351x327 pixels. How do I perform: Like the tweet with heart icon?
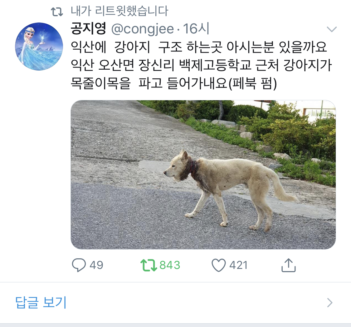pyautogui.click(x=219, y=265)
